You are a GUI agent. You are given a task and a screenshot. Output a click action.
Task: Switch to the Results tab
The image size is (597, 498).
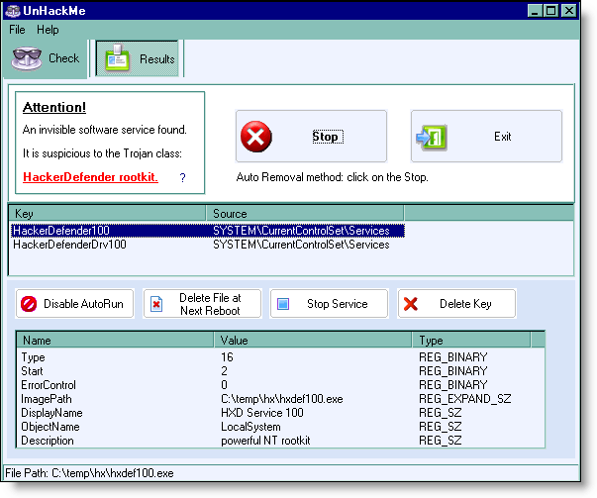point(140,59)
